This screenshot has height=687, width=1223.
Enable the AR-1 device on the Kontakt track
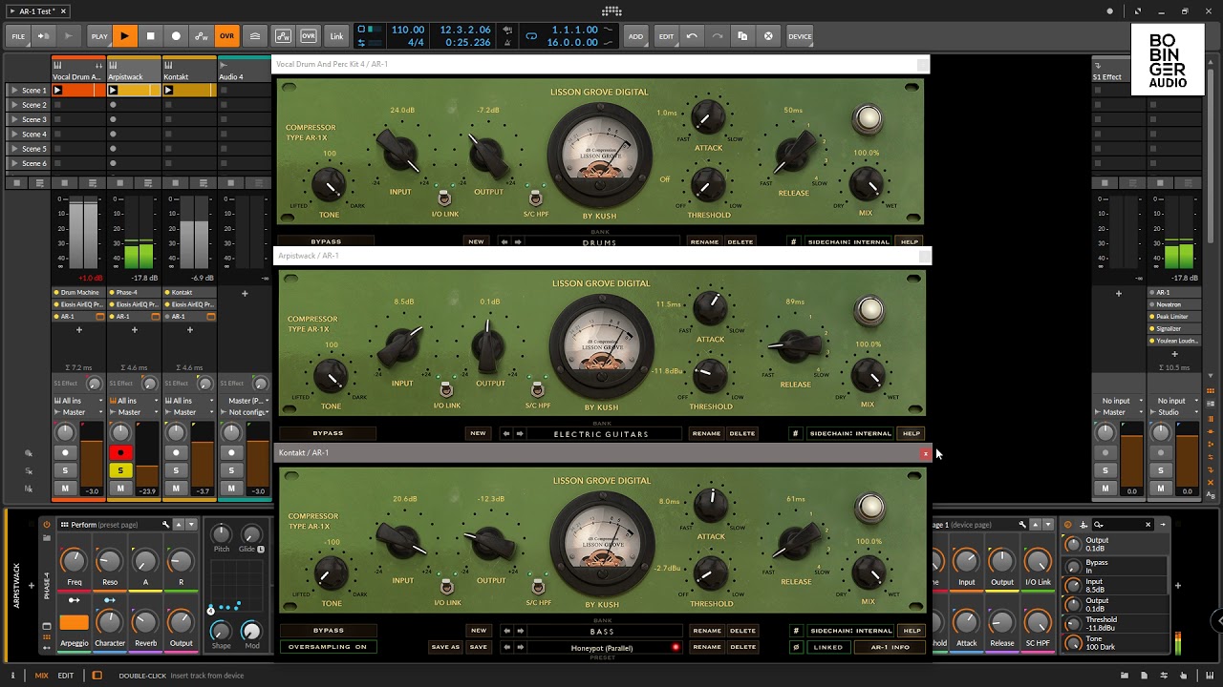168,317
